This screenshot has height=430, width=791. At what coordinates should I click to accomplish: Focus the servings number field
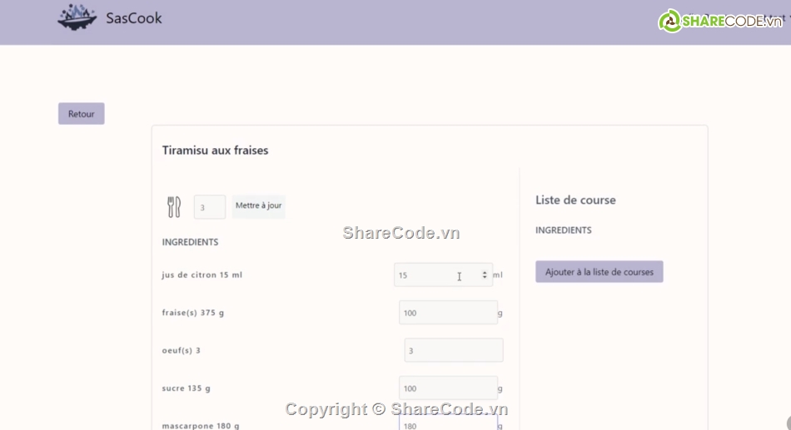point(209,207)
